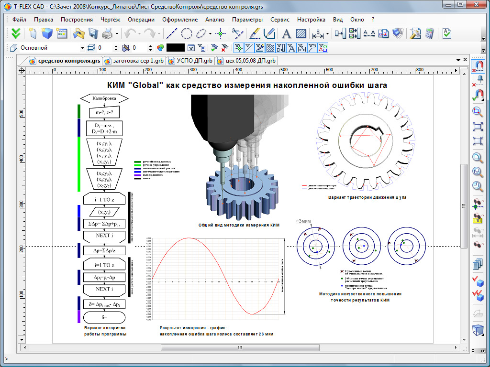Screen dimensions: 490x367
Task: Decrease the priority spinner value
Action: coord(151,50)
